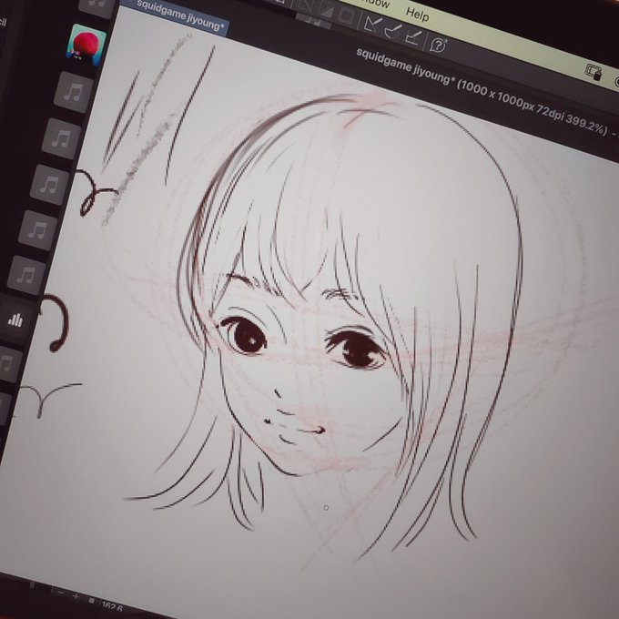This screenshot has width=619, height=619.
Task: Toggle Snap to Grid icon
Action: pyautogui.click(x=412, y=38)
